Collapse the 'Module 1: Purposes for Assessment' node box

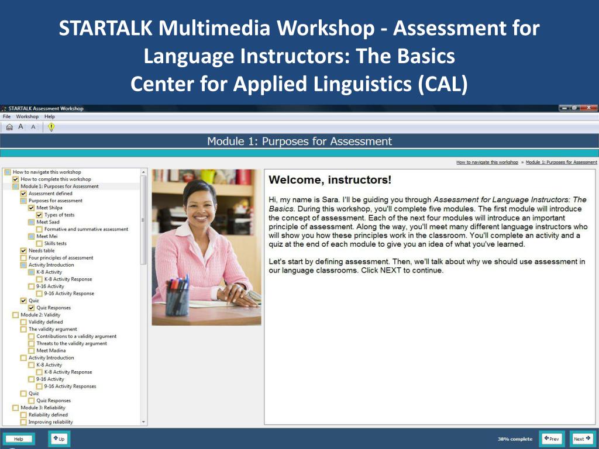click(15, 186)
